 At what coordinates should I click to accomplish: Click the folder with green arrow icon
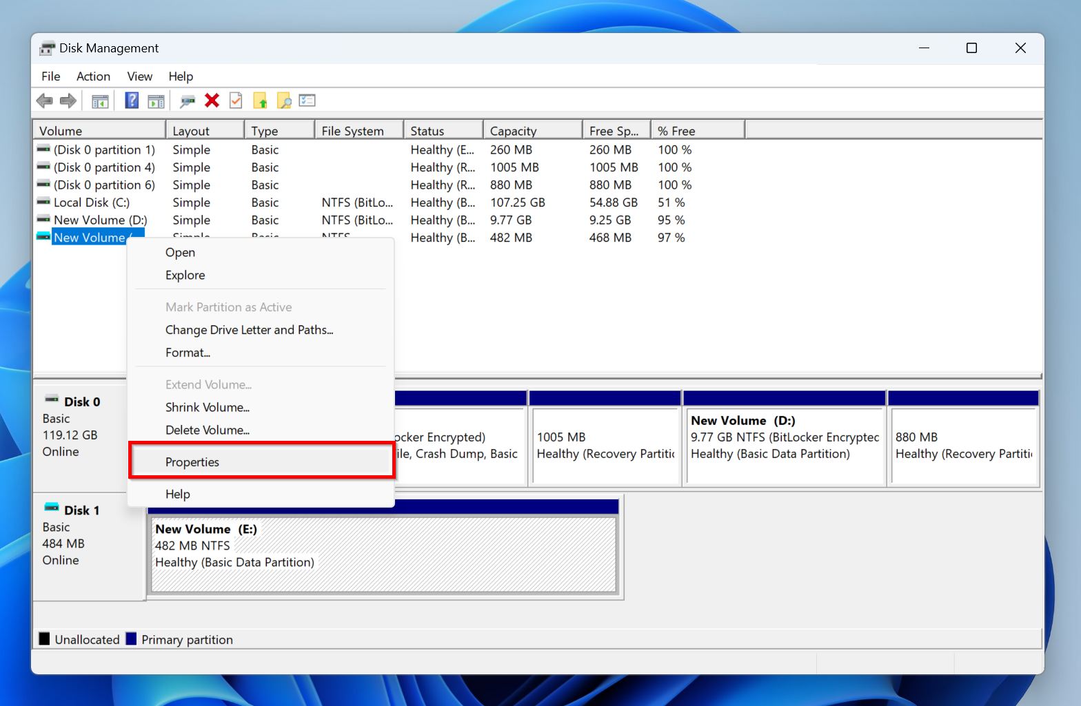click(x=260, y=101)
